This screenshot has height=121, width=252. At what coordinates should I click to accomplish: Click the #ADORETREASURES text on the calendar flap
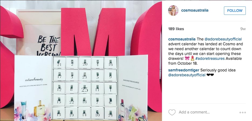pos(131,81)
